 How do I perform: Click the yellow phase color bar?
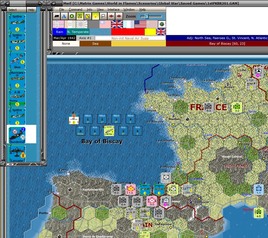tap(150, 32)
